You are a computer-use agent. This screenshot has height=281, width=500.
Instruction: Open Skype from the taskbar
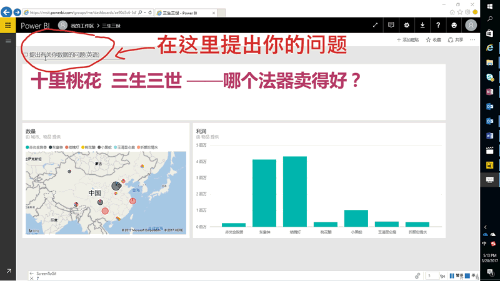[x=490, y=77]
